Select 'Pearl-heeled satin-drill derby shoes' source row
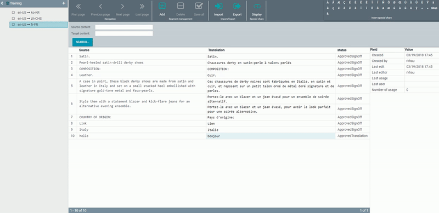Image resolution: width=439 pixels, height=213 pixels. point(142,62)
